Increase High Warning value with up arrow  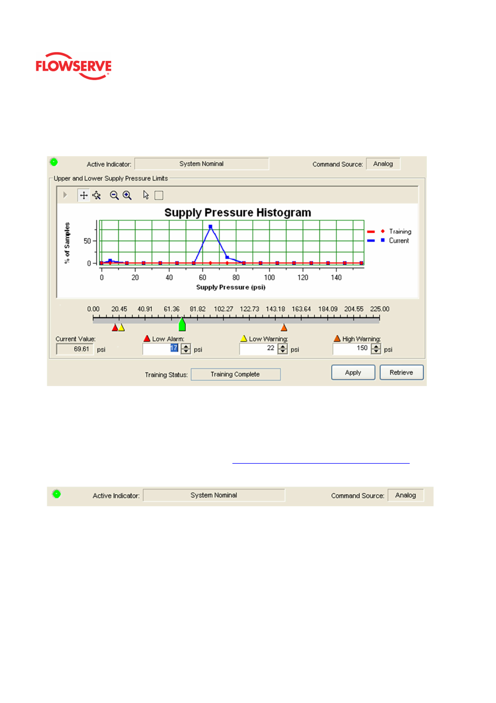pos(376,346)
